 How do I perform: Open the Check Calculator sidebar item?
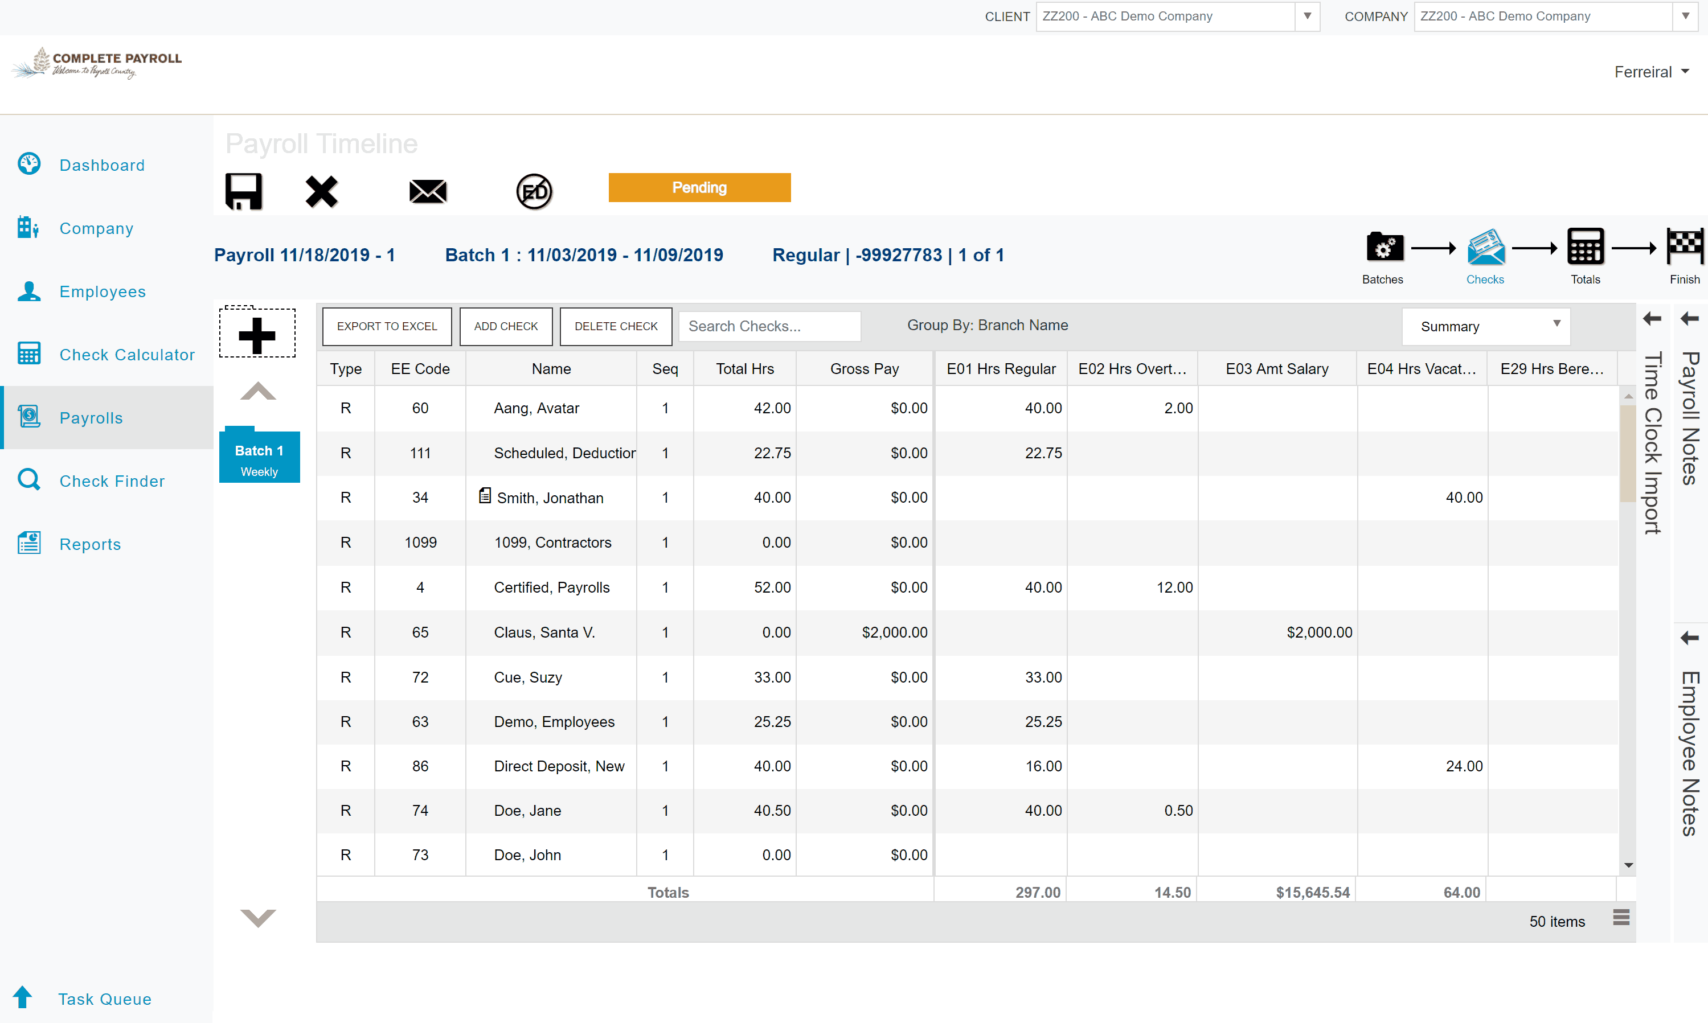pos(127,354)
